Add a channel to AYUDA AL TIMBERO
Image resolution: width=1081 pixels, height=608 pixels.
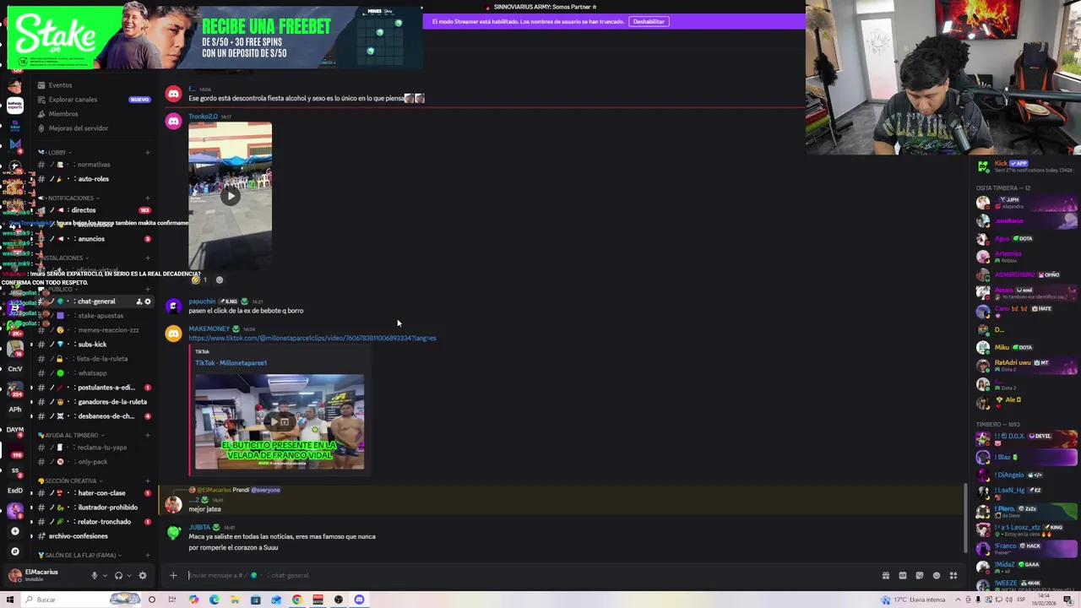tap(148, 436)
